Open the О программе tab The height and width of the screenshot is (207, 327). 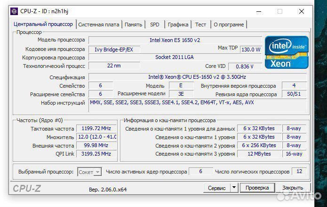[x=229, y=25]
